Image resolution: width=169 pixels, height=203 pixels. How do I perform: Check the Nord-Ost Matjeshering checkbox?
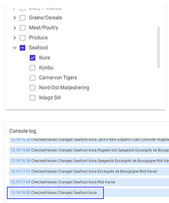click(x=32, y=88)
